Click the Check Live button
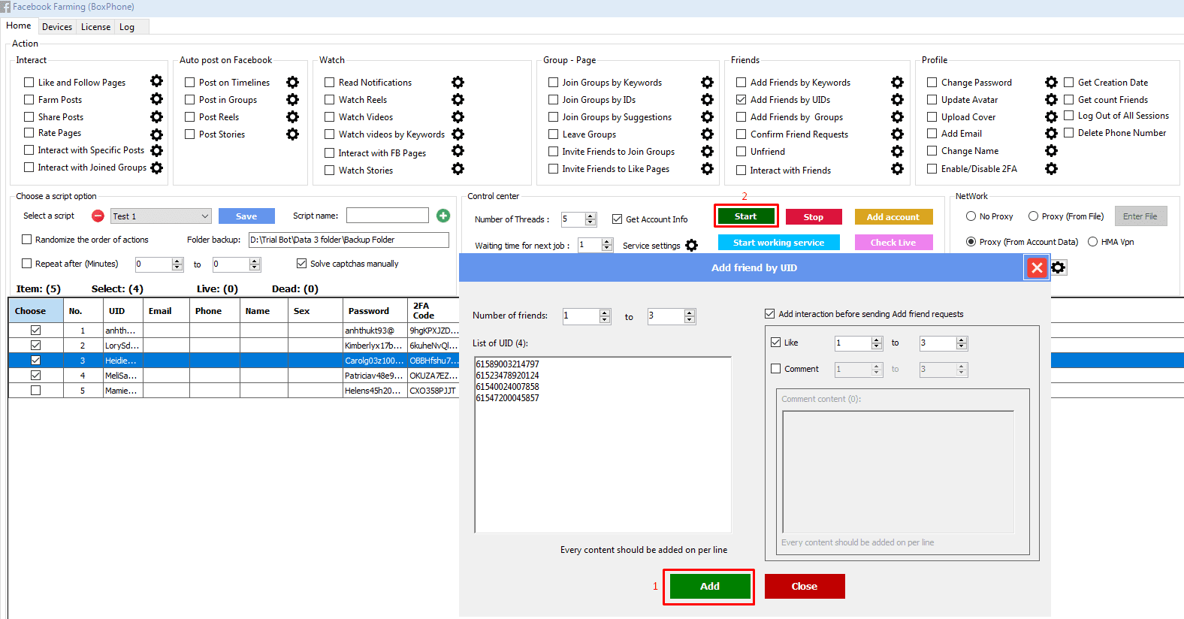1184x619 pixels. pyautogui.click(x=893, y=243)
